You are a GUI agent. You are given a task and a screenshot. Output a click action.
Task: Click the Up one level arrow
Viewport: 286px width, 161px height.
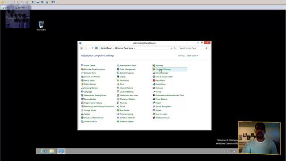click(93, 48)
